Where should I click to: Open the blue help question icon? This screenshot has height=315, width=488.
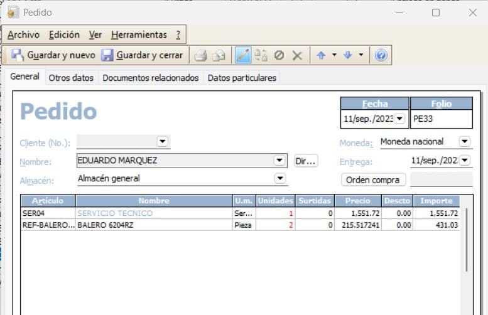[x=381, y=55]
